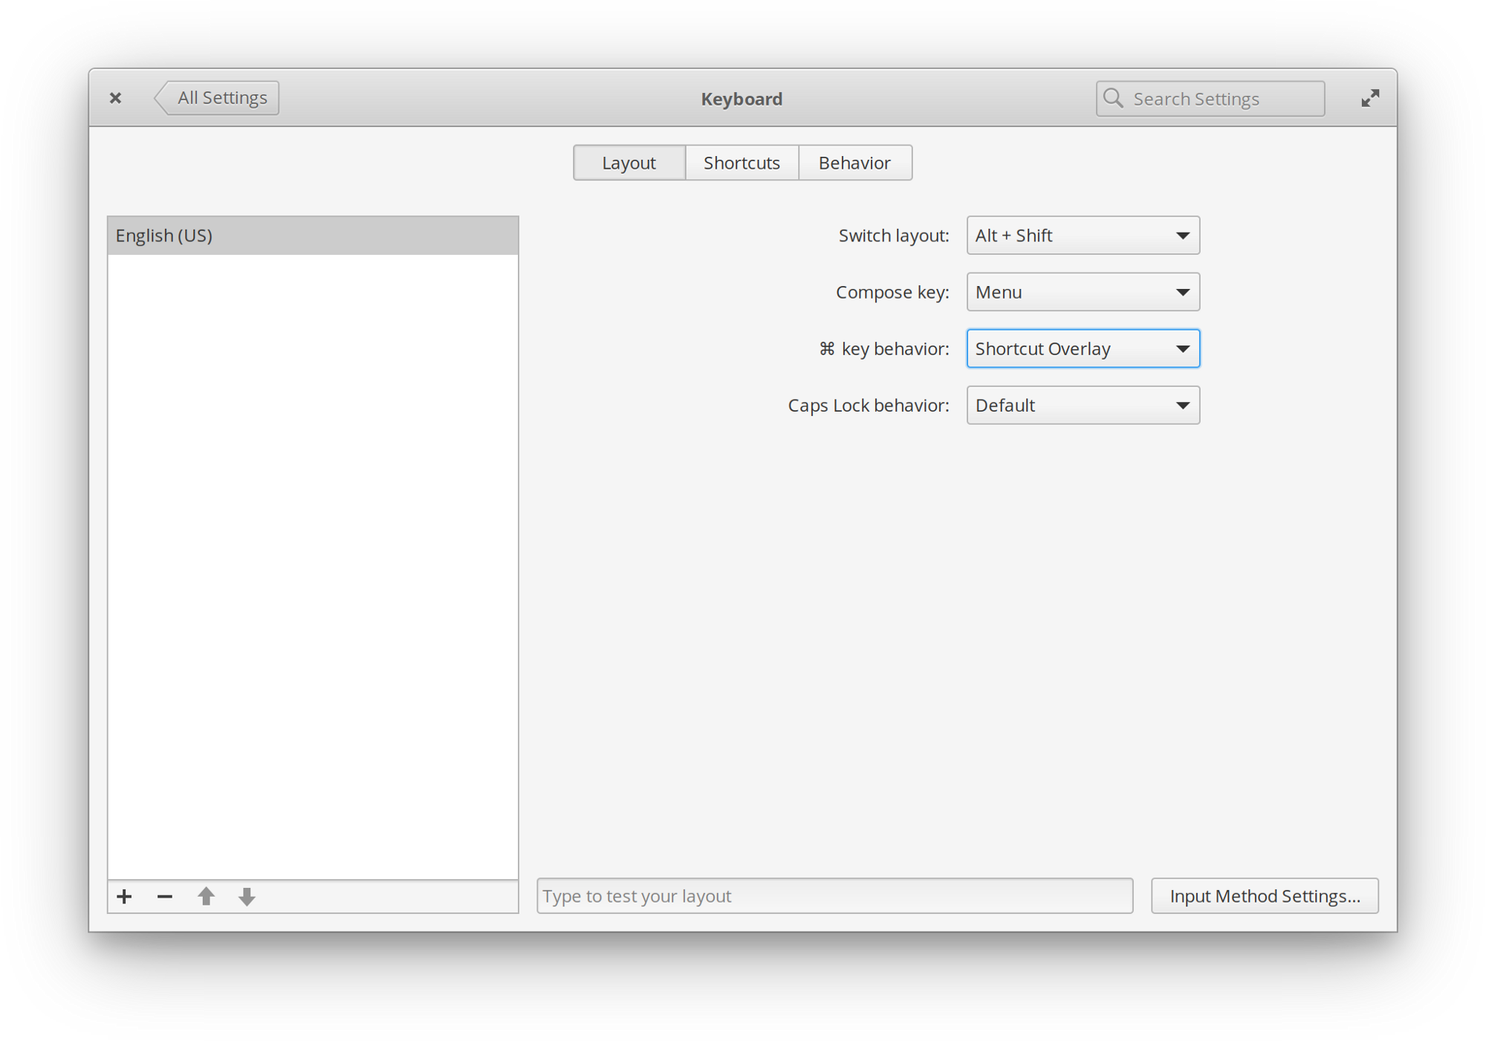Expand the Caps Lock behavior dropdown

[1082, 406]
